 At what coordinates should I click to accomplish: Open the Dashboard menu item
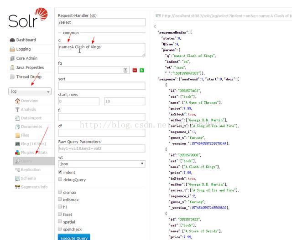pyautogui.click(x=26, y=40)
